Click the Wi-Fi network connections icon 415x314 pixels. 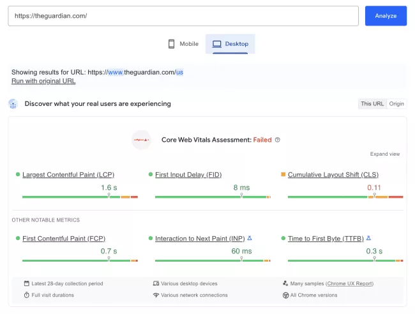[156, 295]
